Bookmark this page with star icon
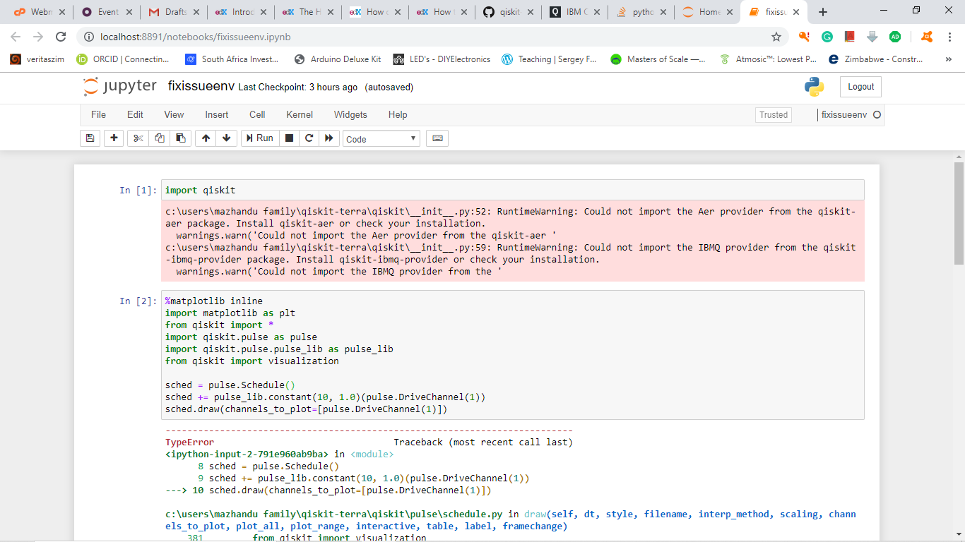Image resolution: width=965 pixels, height=542 pixels. [x=776, y=37]
